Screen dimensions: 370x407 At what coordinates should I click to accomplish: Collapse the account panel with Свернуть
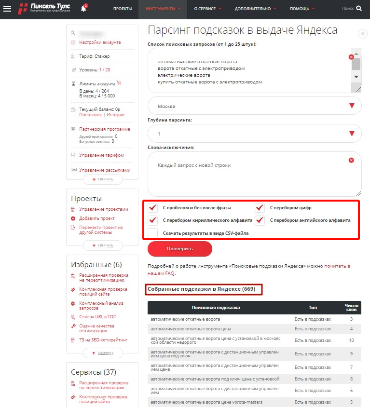pyautogui.click(x=103, y=179)
